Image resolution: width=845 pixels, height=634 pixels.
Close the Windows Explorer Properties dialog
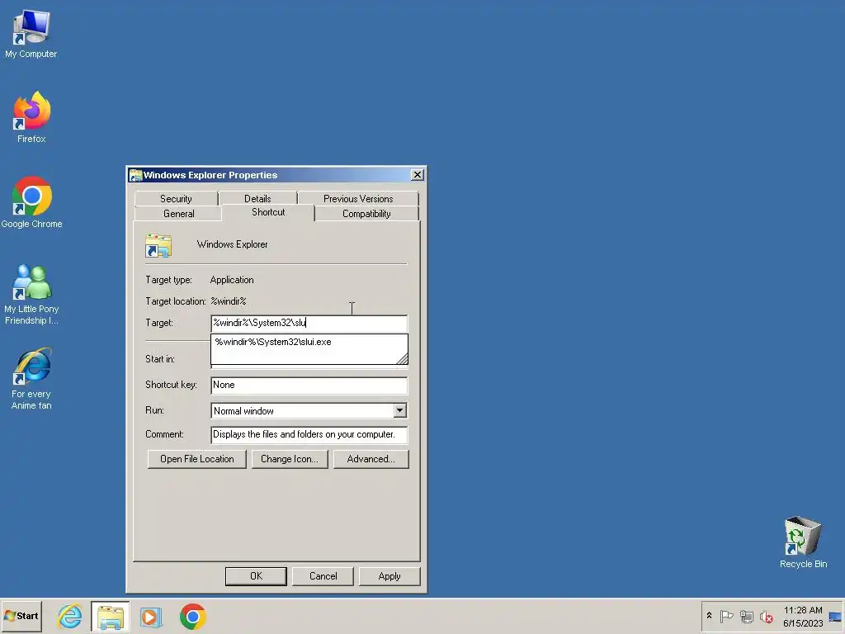pos(417,175)
